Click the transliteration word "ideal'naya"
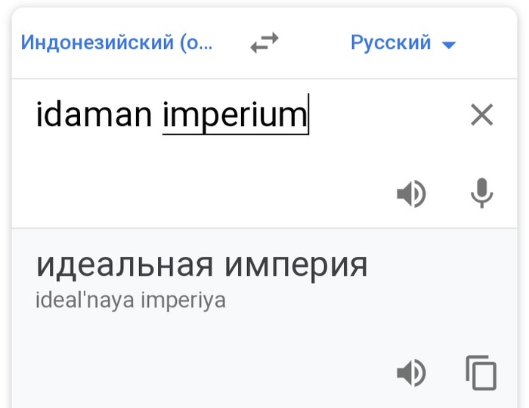This screenshot has width=529, height=408. [89, 301]
